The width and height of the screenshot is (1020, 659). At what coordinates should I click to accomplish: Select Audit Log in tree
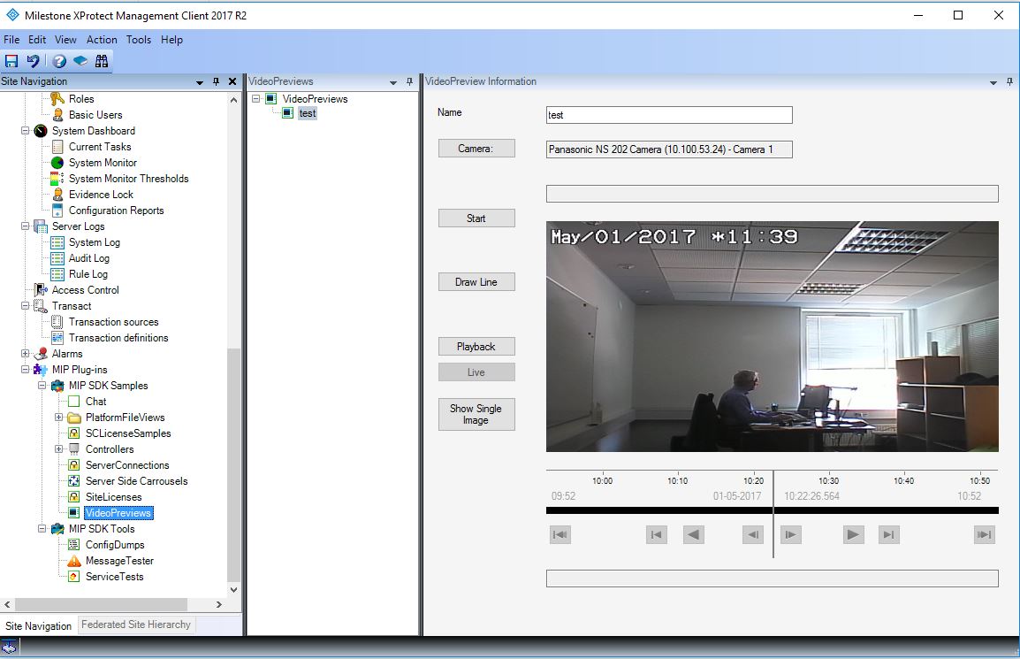tap(89, 258)
